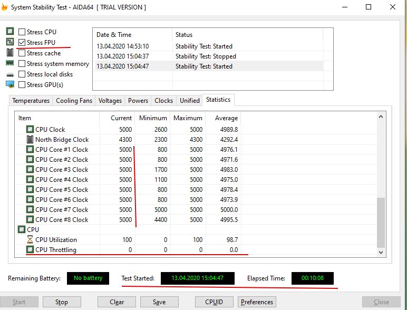Click the Stress cache chip icon
The width and height of the screenshot is (407, 310).
(x=10, y=52)
